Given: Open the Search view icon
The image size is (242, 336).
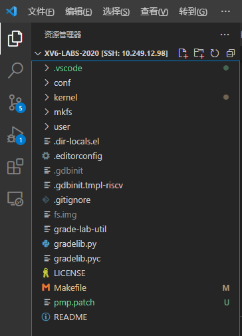Looking at the screenshot, I should 15,71.
